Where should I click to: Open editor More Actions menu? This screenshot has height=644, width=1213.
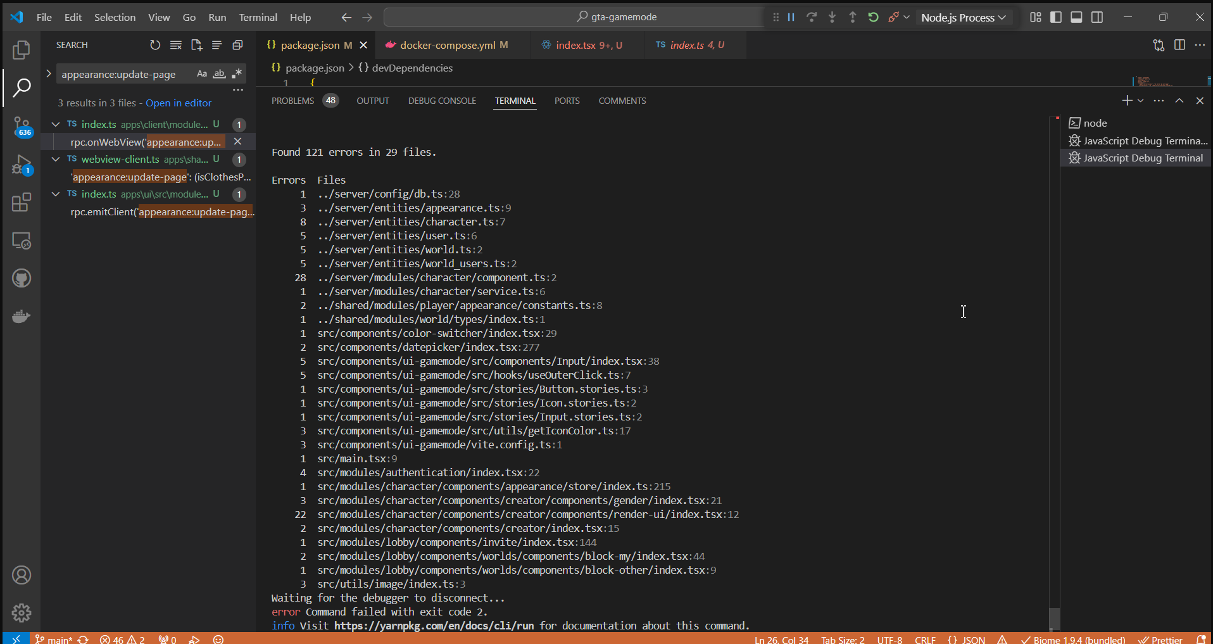tap(1200, 45)
